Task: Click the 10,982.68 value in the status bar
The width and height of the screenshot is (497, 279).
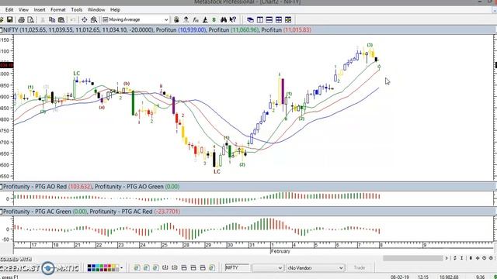Action: coord(449,277)
